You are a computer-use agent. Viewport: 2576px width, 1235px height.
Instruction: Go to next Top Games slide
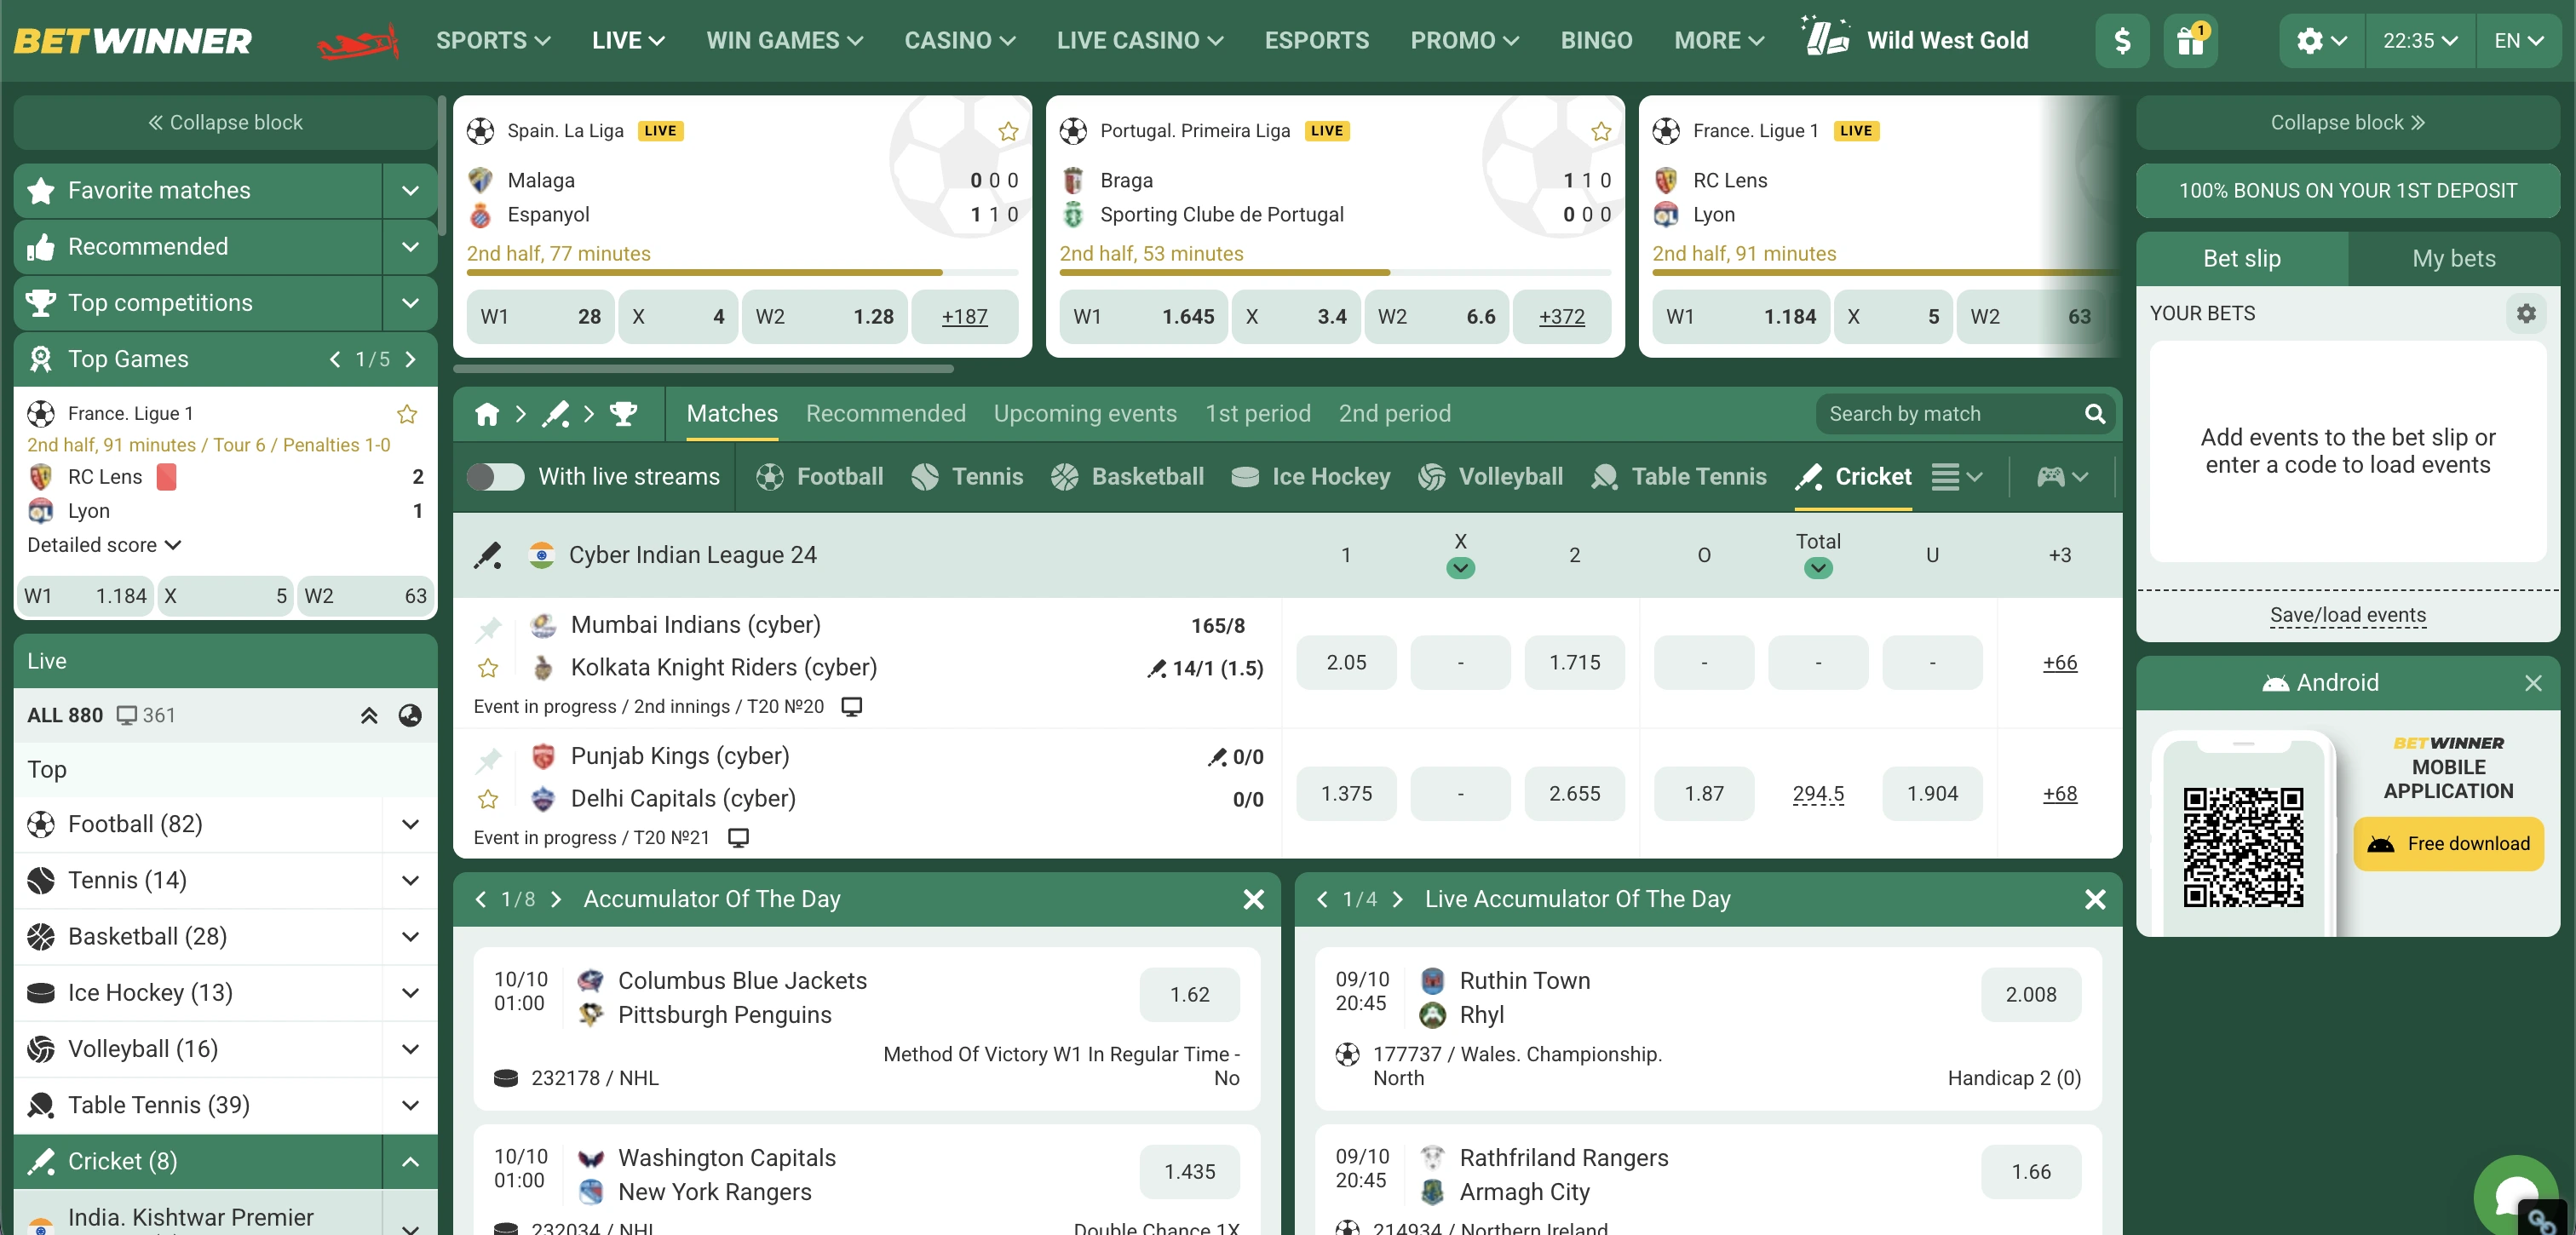tap(411, 359)
